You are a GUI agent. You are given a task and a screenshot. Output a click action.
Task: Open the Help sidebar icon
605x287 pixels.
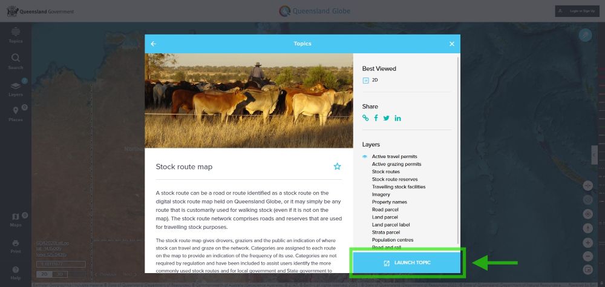coord(16,272)
